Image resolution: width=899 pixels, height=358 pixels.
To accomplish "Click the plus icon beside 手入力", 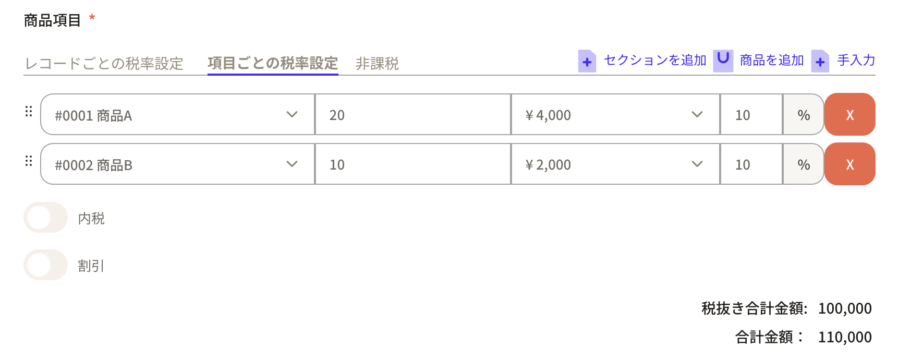I will point(820,62).
